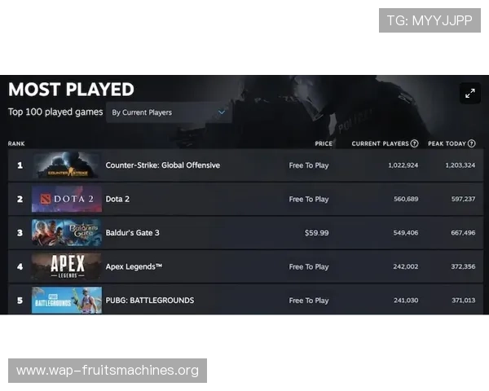The height and width of the screenshot is (391, 489).
Task: Click the Apex Legends logo thumbnail
Action: coord(67,266)
